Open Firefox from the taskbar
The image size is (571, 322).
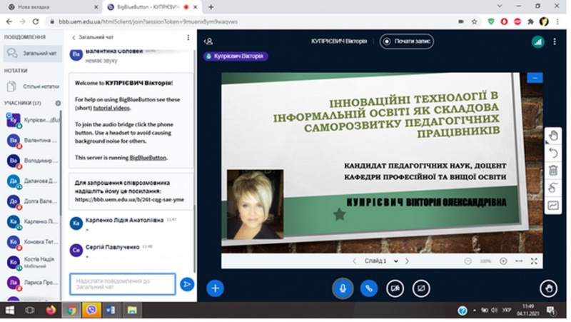[51, 311]
